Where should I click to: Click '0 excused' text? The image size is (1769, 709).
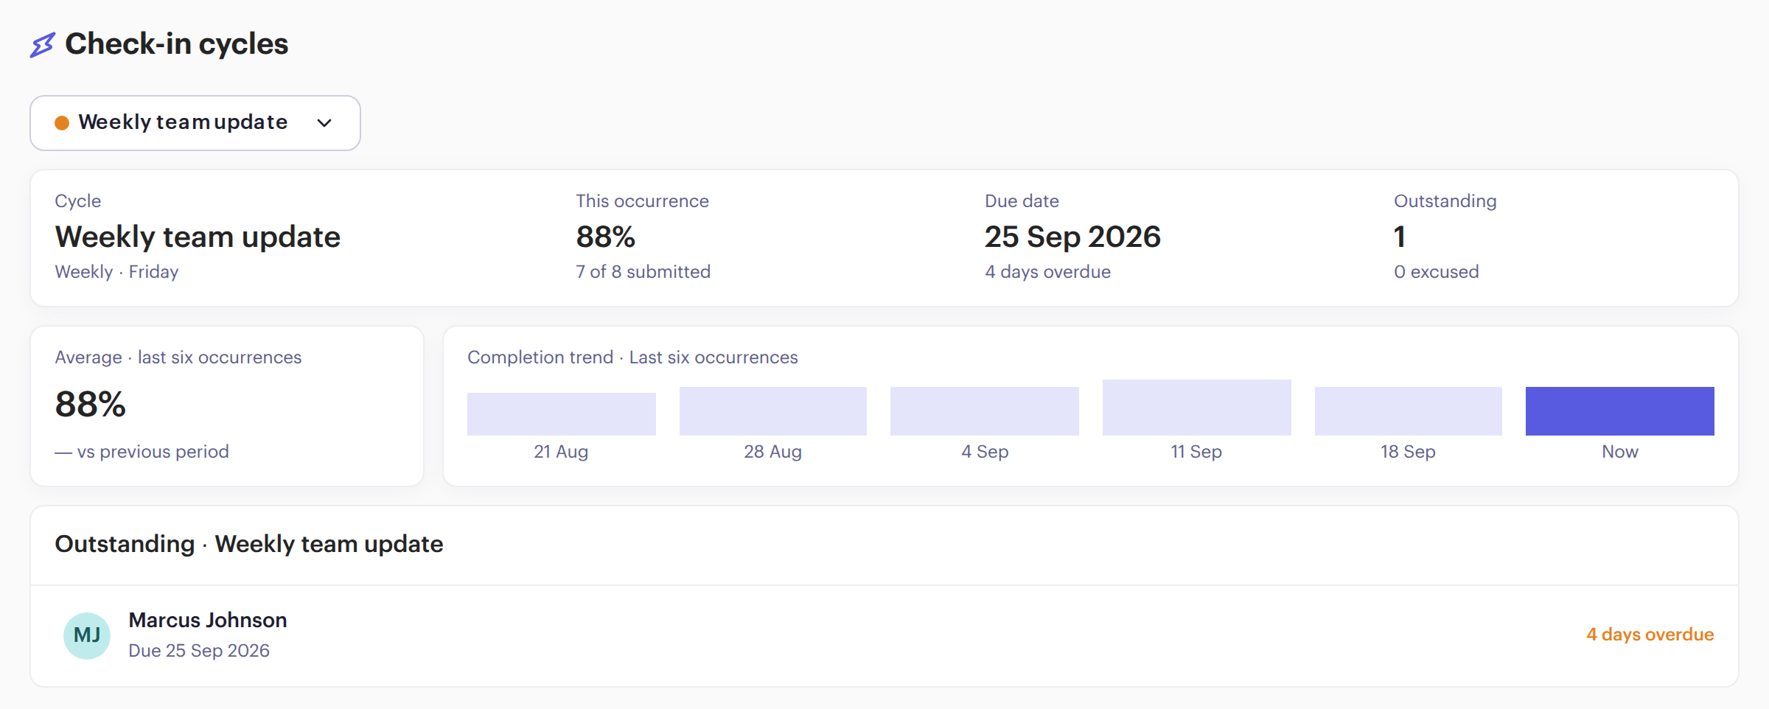(x=1437, y=272)
